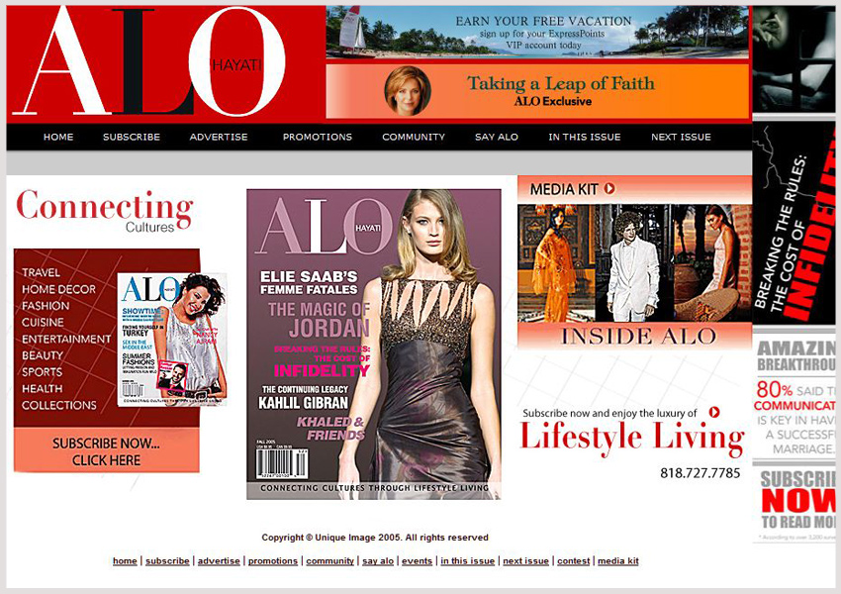
Task: Click the large purple ALO magazine cover
Action: click(x=374, y=344)
